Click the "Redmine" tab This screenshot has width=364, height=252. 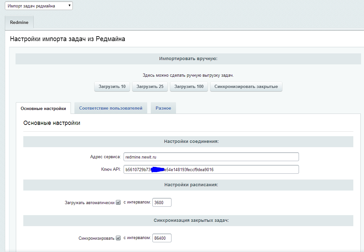click(19, 22)
